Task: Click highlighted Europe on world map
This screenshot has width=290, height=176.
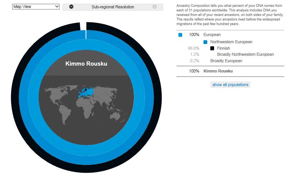Action: pos(85,93)
